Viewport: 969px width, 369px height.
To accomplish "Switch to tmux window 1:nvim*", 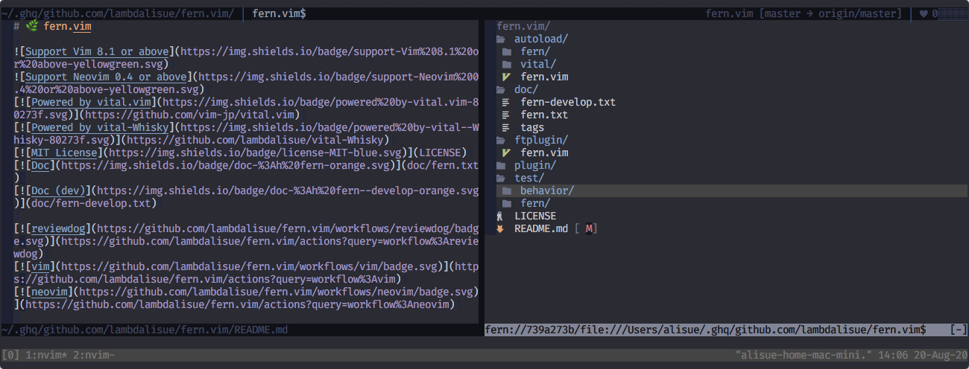I will click(x=46, y=355).
